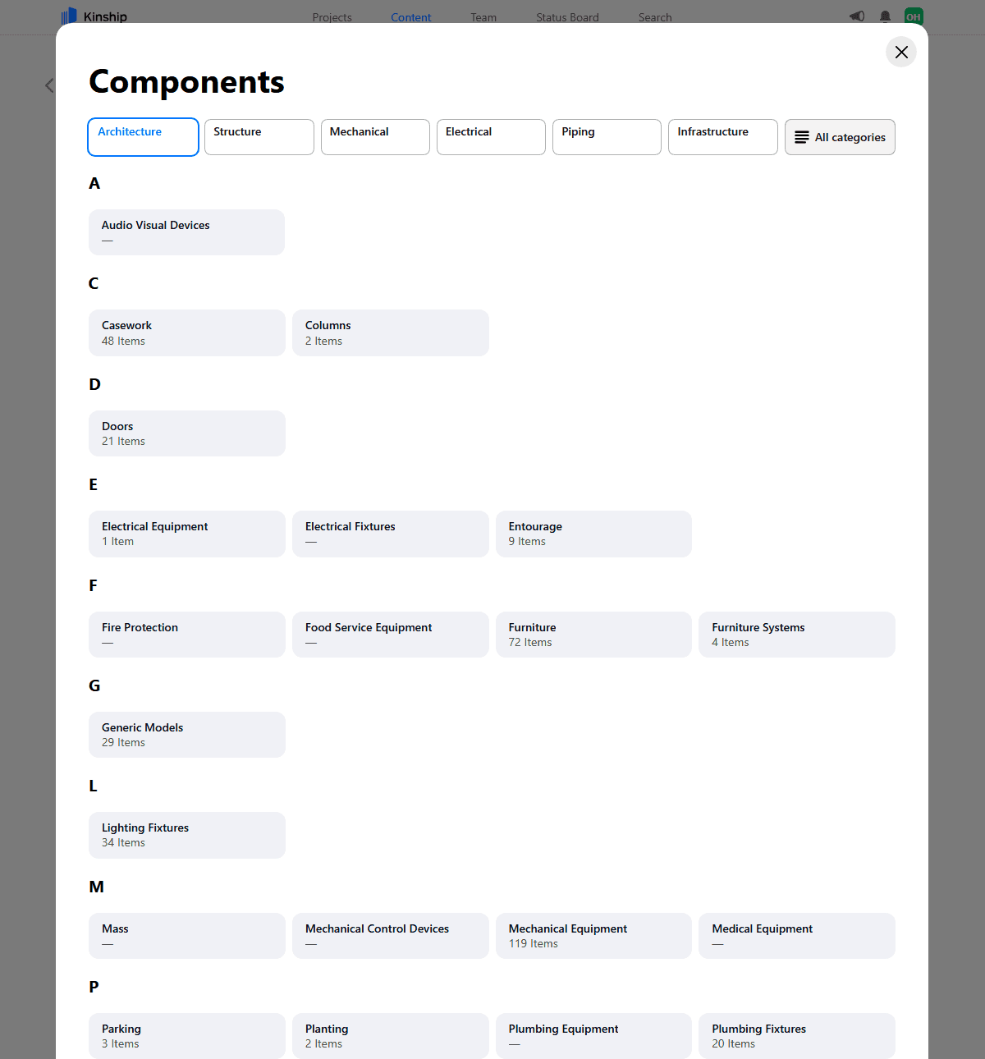The width and height of the screenshot is (985, 1059).
Task: Open the All categories menu
Action: pos(840,137)
